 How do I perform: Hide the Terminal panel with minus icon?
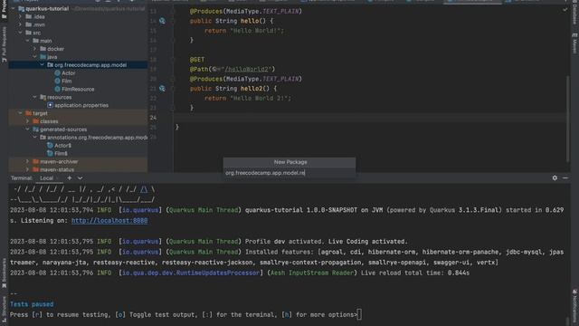[565, 177]
